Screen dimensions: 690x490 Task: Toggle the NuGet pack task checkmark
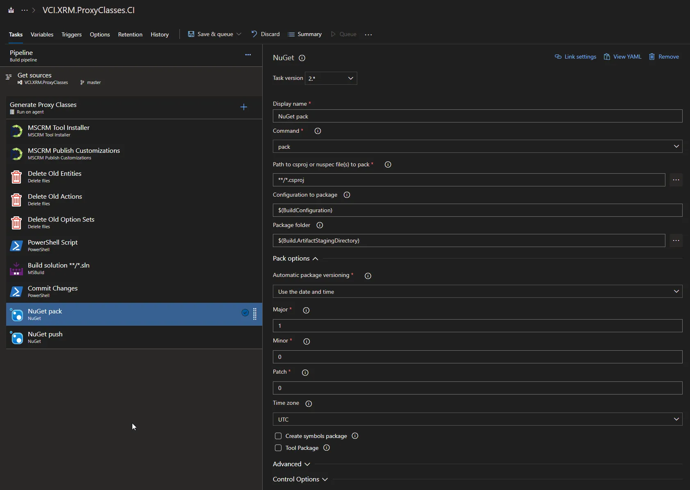tap(245, 313)
